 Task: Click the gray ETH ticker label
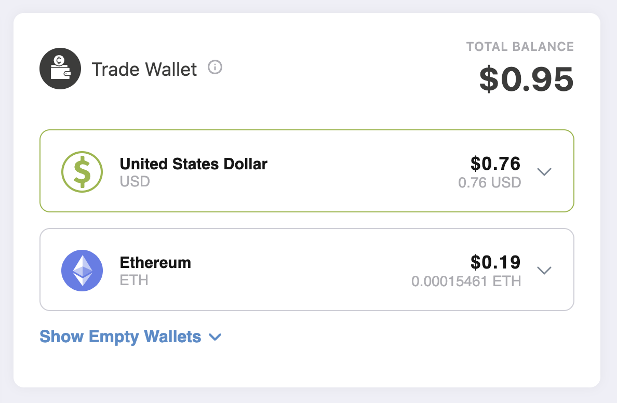(134, 280)
